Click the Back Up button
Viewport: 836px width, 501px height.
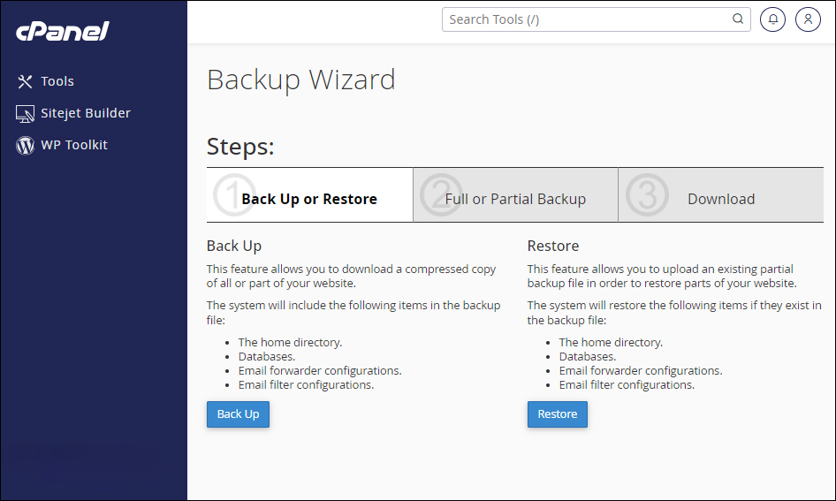tap(238, 414)
